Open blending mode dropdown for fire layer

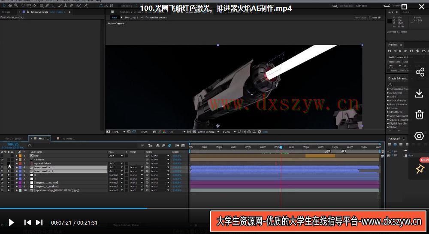[x=116, y=156]
